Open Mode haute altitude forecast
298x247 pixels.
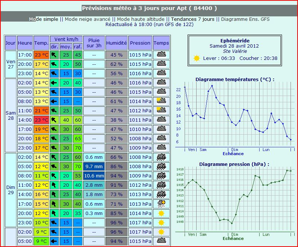(141, 19)
